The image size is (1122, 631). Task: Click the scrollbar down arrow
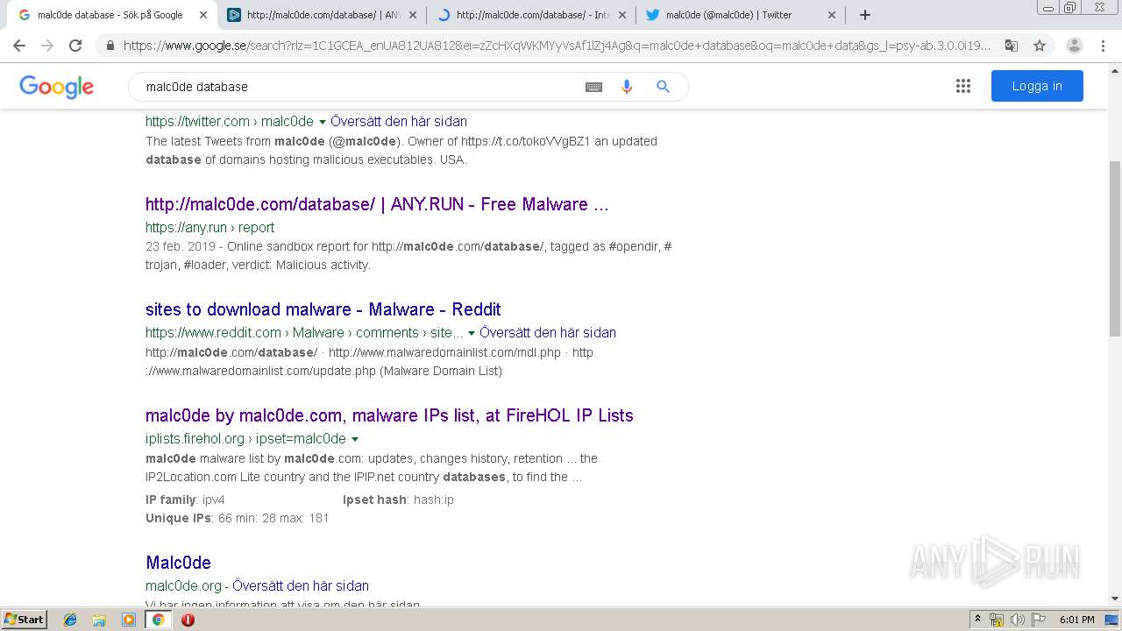click(1114, 599)
